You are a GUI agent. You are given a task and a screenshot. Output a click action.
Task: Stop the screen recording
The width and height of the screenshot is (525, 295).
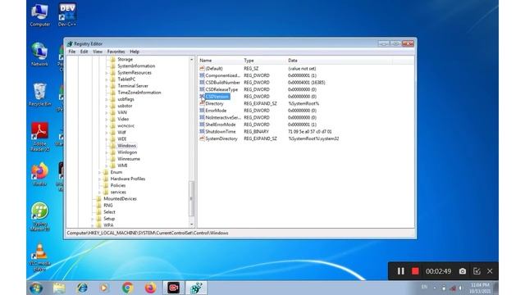coord(415,271)
